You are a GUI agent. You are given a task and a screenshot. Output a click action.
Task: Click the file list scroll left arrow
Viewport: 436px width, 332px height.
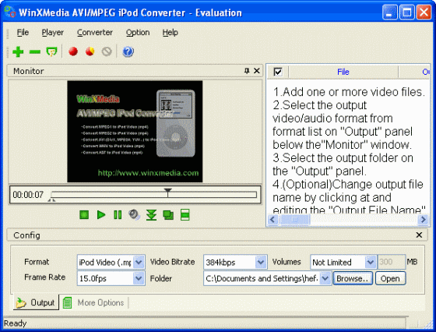coord(272,220)
